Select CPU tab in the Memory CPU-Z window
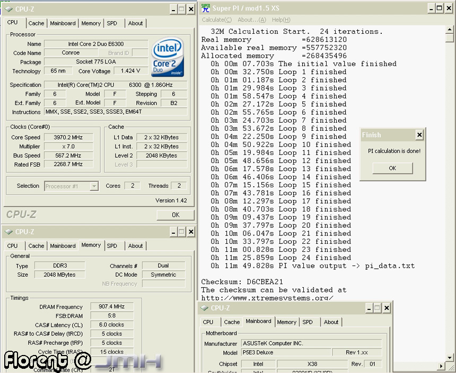The width and height of the screenshot is (456, 373). tap(13, 246)
